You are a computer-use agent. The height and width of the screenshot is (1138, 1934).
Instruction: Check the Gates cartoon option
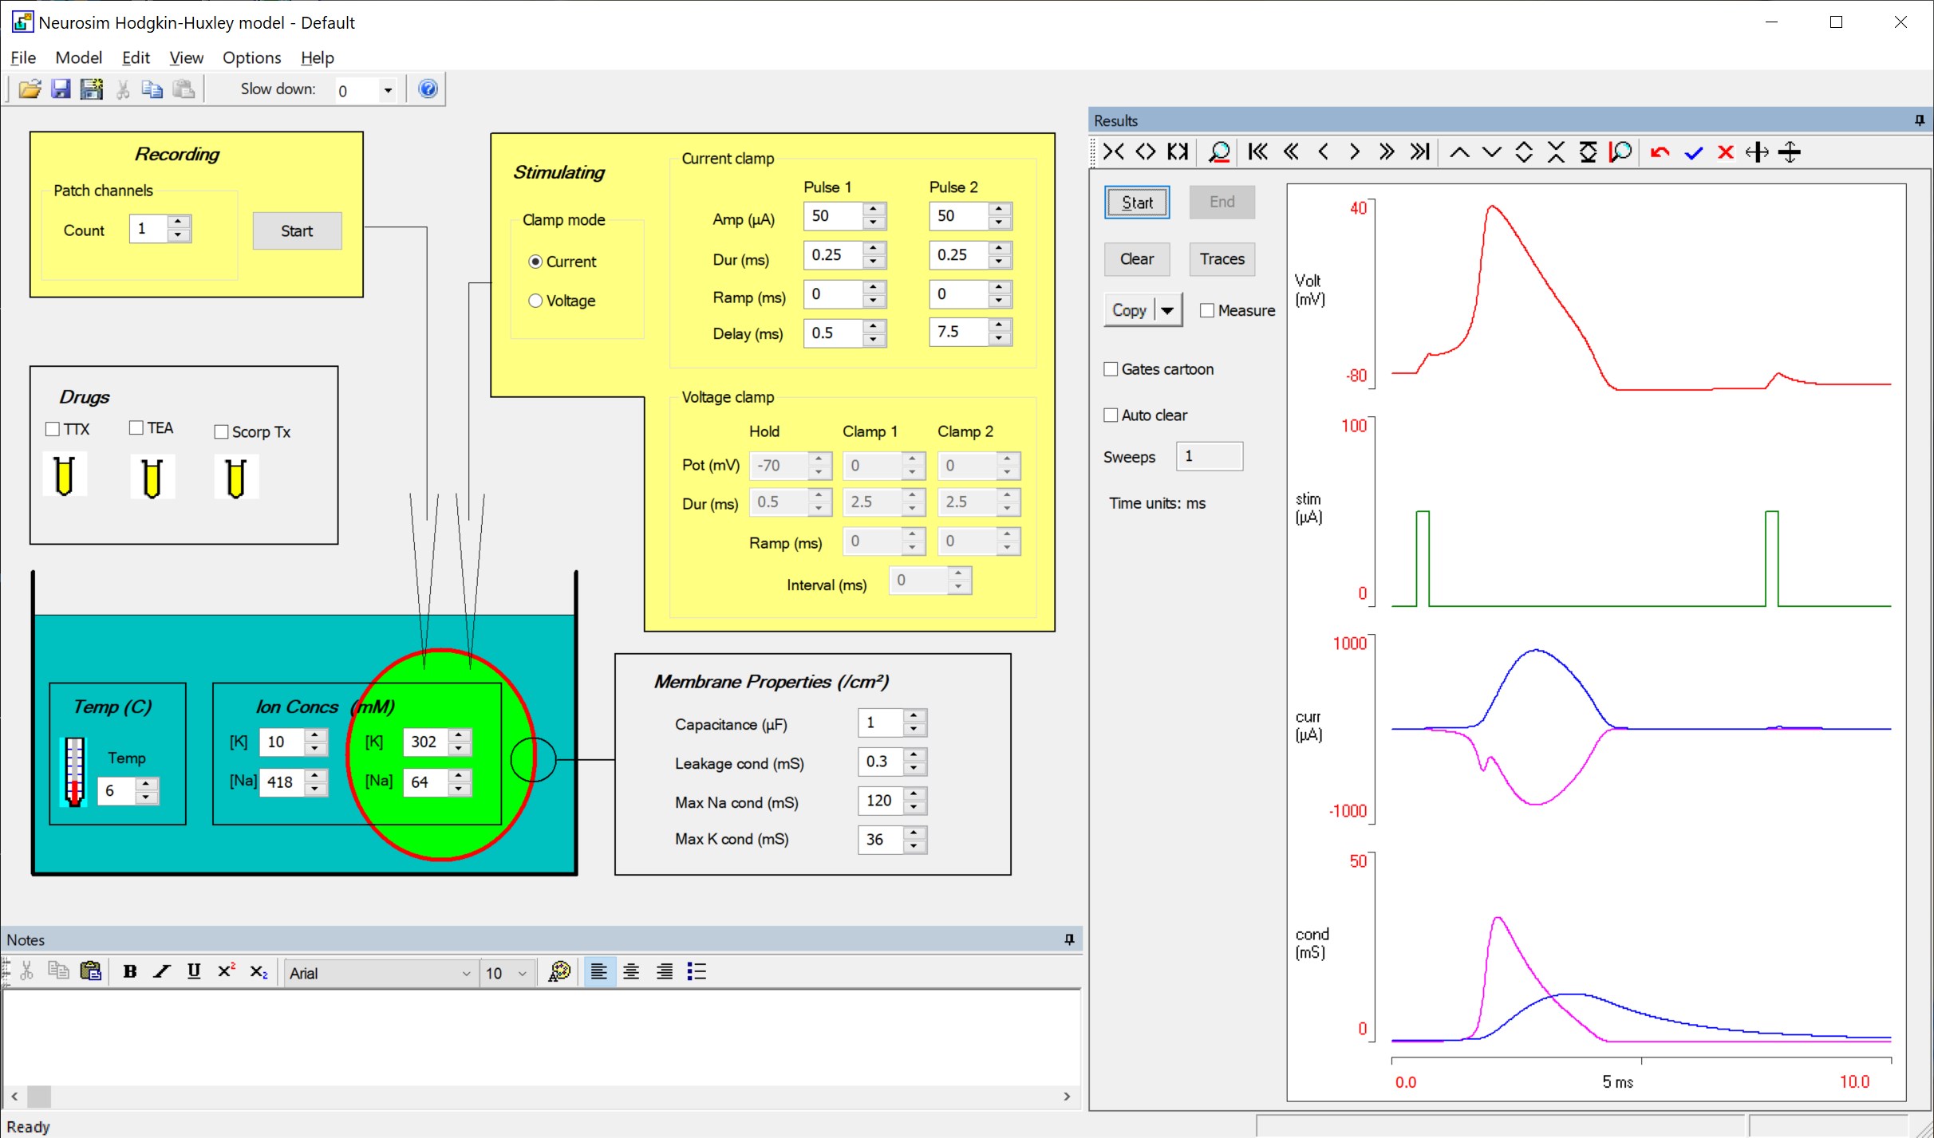[x=1111, y=369]
